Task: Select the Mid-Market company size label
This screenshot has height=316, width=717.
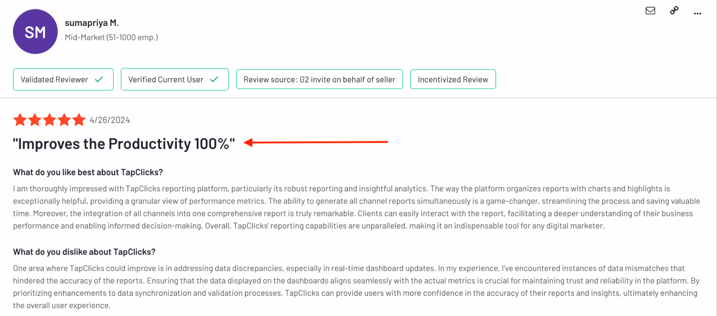Action: click(x=112, y=37)
